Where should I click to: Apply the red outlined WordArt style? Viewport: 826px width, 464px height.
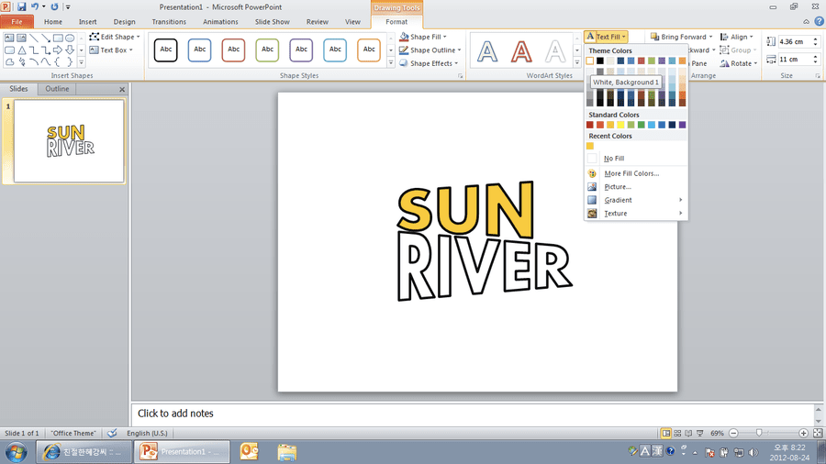521,51
